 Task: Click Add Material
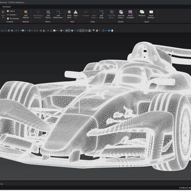(26, 14)
